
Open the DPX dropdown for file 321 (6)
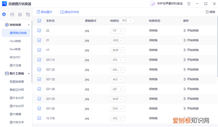tap(118, 109)
